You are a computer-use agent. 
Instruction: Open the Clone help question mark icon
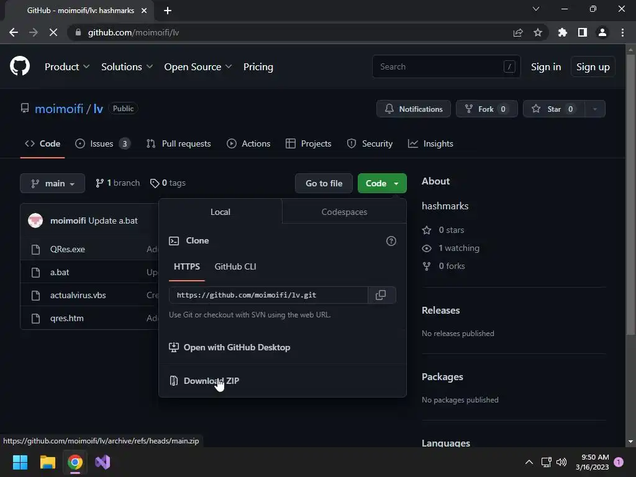coord(391,241)
